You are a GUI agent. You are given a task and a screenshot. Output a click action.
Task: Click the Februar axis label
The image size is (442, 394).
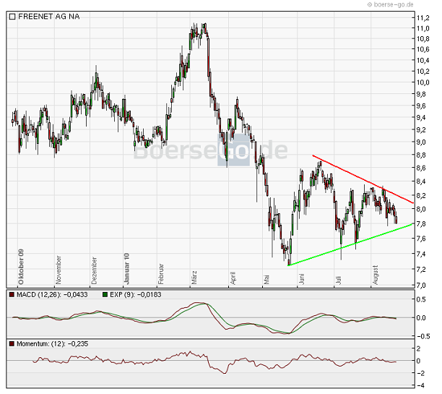point(160,274)
